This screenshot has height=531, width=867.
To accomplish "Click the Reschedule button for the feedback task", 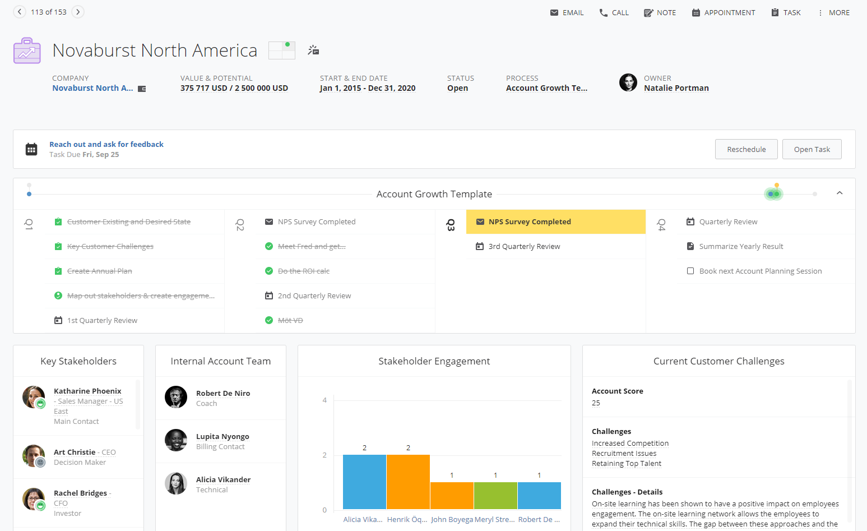I will click(x=746, y=149).
